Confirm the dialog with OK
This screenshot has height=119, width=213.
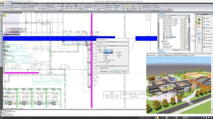pos(117,71)
